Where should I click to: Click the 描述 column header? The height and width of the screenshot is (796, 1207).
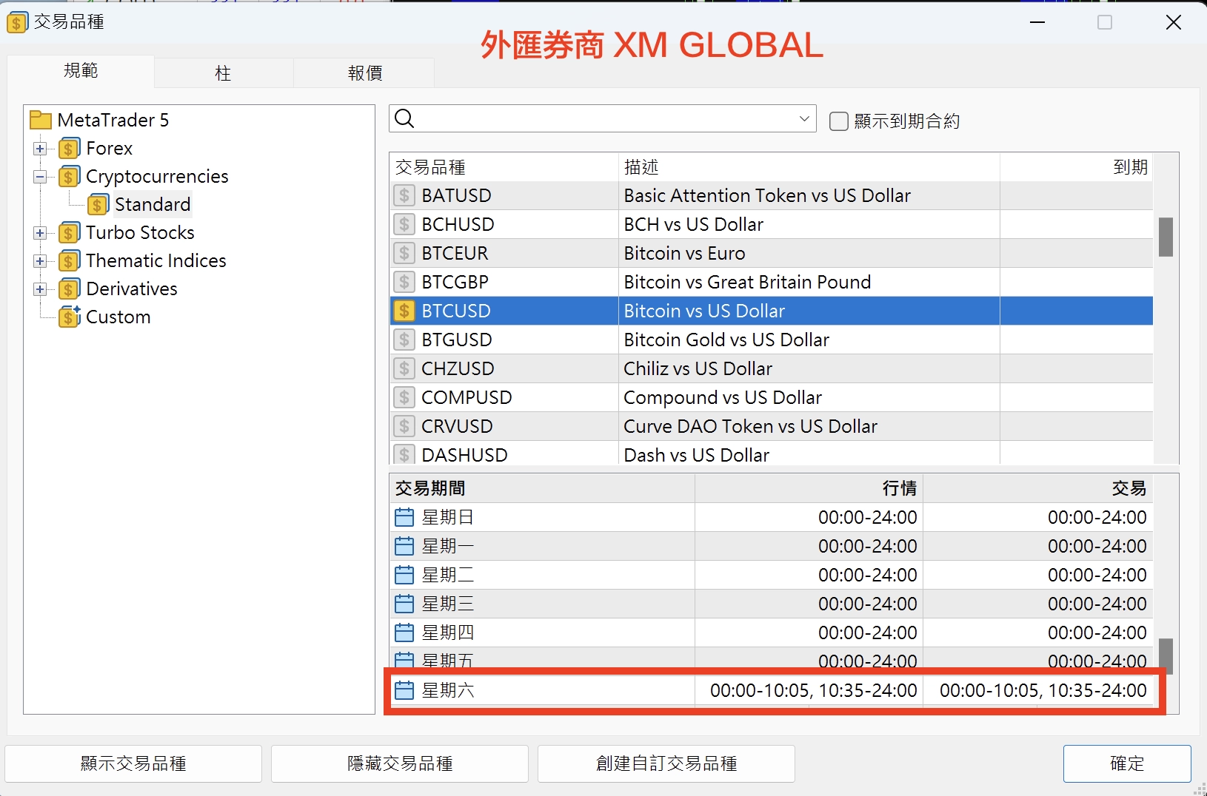(809, 167)
